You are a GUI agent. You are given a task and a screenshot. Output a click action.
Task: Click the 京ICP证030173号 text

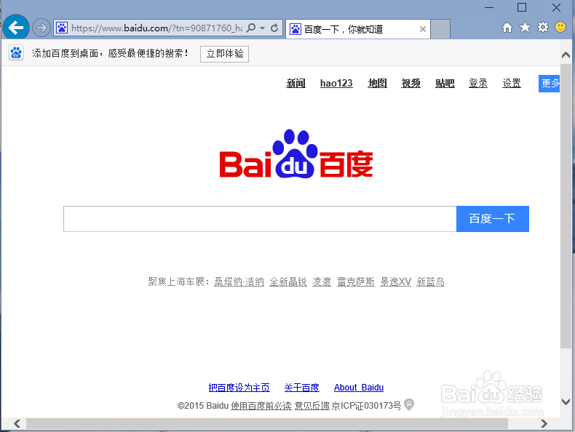(366, 406)
